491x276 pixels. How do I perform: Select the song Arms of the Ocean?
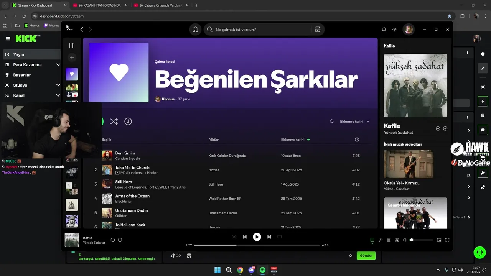tap(132, 196)
